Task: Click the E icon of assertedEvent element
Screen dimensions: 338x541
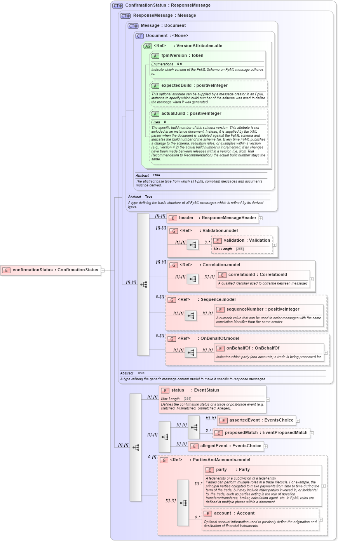Action: 223,420
